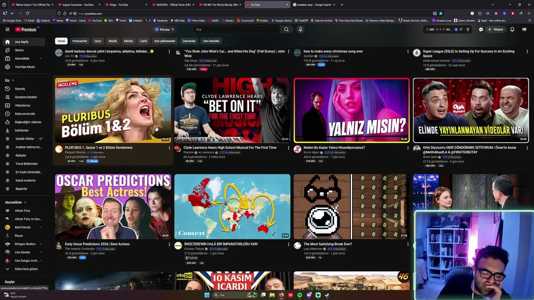Open the PLURIBUS Bölüm 1&2 thumbnail
The width and height of the screenshot is (534, 300).
113,110
